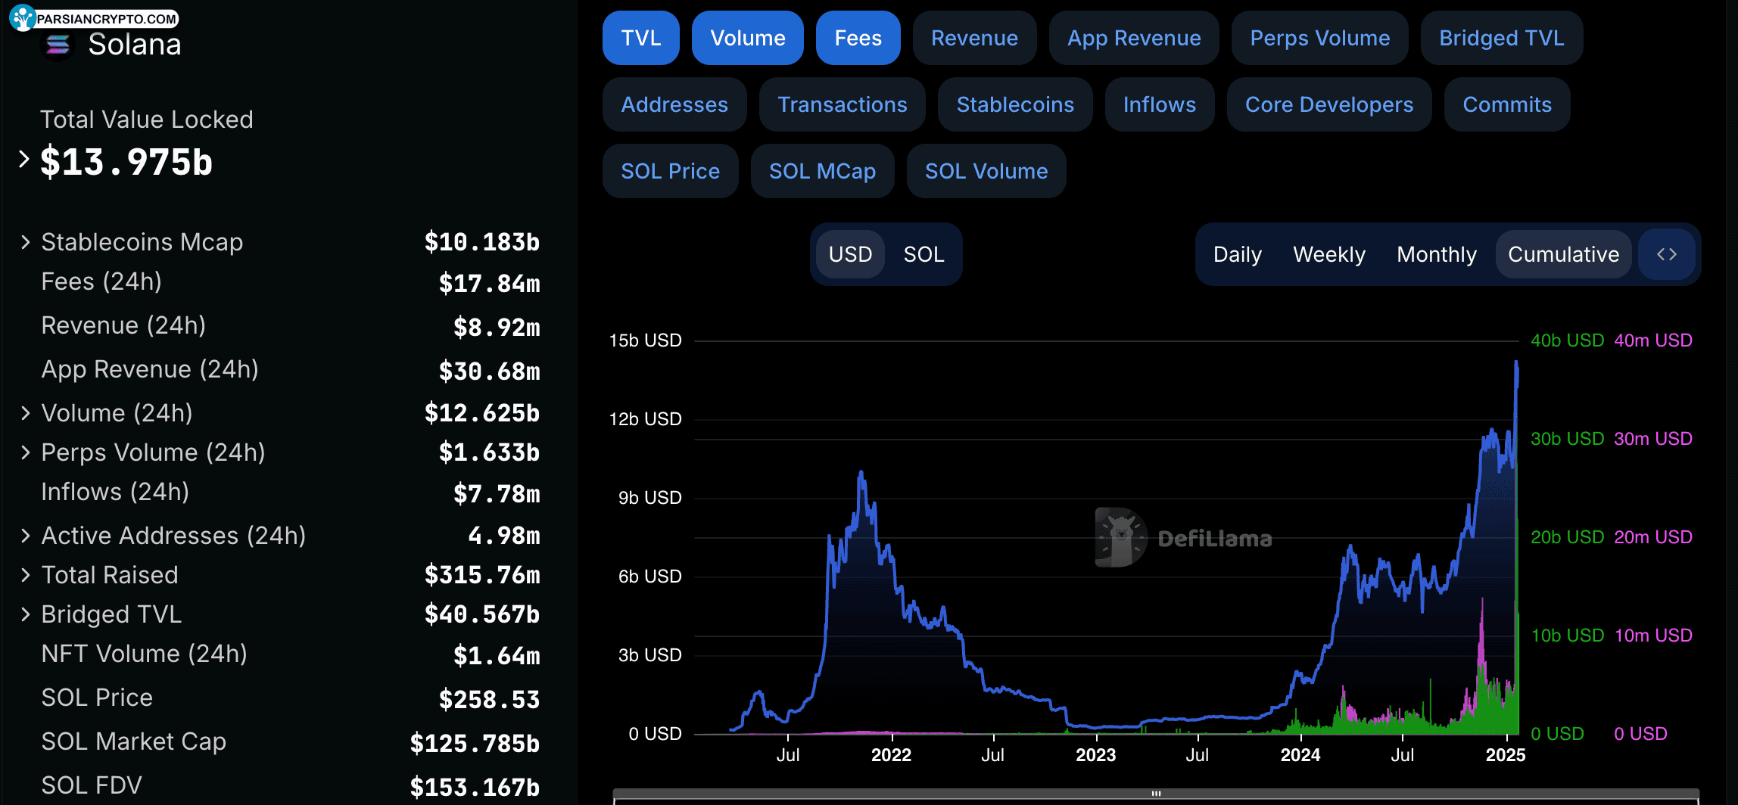
Task: Click the 15b USD axis label
Action: click(645, 340)
